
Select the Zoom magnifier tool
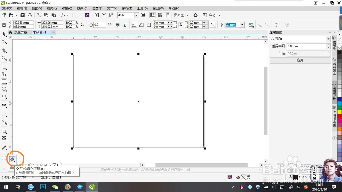[4, 58]
